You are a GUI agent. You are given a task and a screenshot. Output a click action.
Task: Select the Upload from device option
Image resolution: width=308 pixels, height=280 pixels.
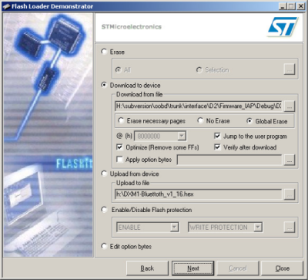104,174
